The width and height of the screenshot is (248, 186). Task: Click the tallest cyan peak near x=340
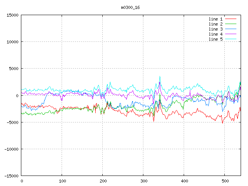click(160, 77)
